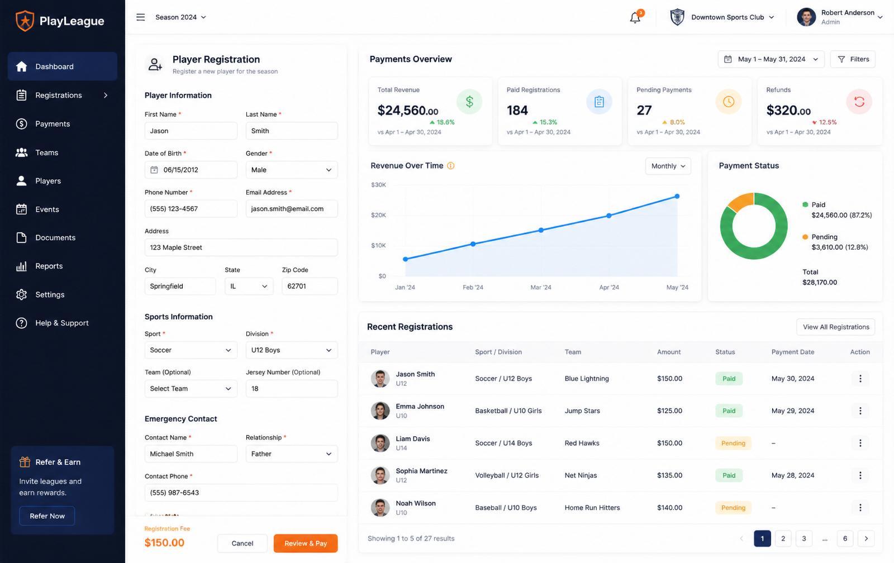Open the Season 2024 dropdown
894x563 pixels.
[x=180, y=17]
